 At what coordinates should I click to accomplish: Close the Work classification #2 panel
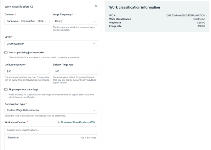pos(96,6)
